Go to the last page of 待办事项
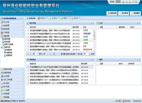Screen dimensions: 142x103 (50, 54)
